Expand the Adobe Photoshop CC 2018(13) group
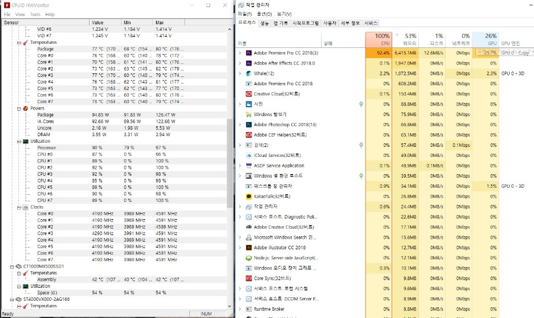Viewport: 534px width, 318px height. point(240,125)
